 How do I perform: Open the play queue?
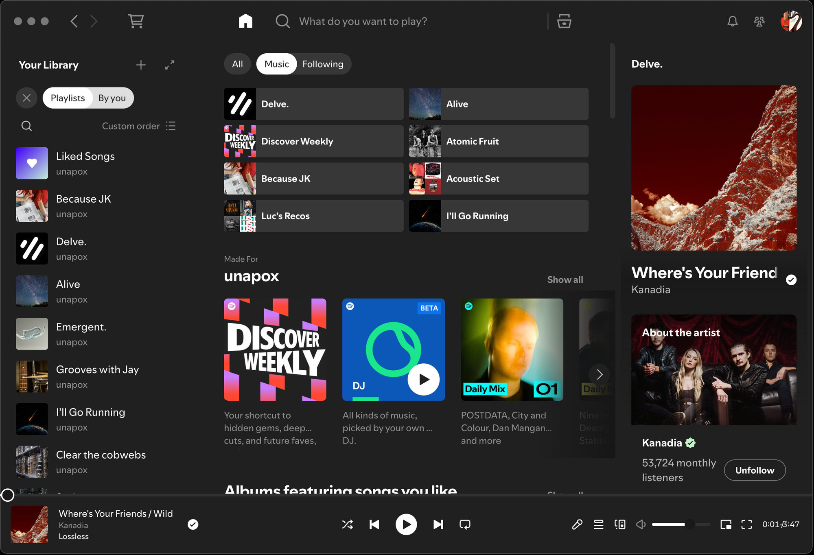point(599,524)
